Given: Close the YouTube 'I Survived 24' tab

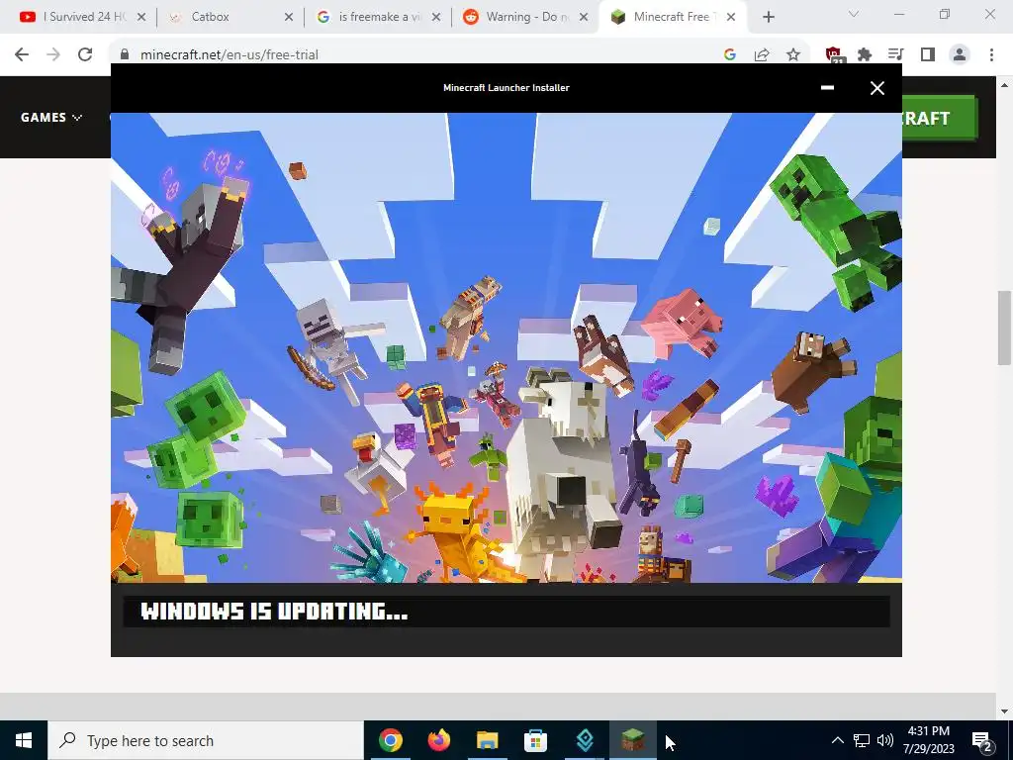Looking at the screenshot, I should (x=141, y=17).
